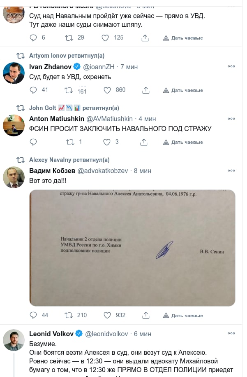Open Anton Matiushkin's avatar picture
Viewport: 247px width, 377px height.
coord(14,125)
